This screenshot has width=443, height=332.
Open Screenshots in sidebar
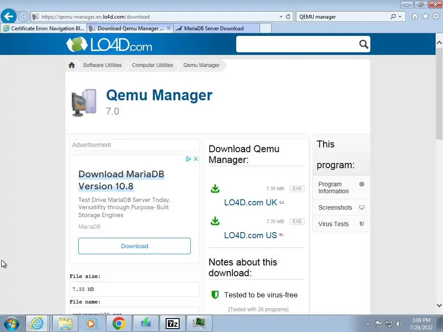[341, 207]
